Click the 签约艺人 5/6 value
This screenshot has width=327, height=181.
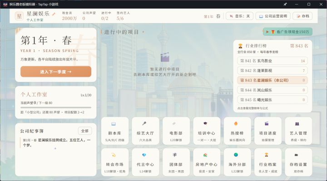click(120, 19)
